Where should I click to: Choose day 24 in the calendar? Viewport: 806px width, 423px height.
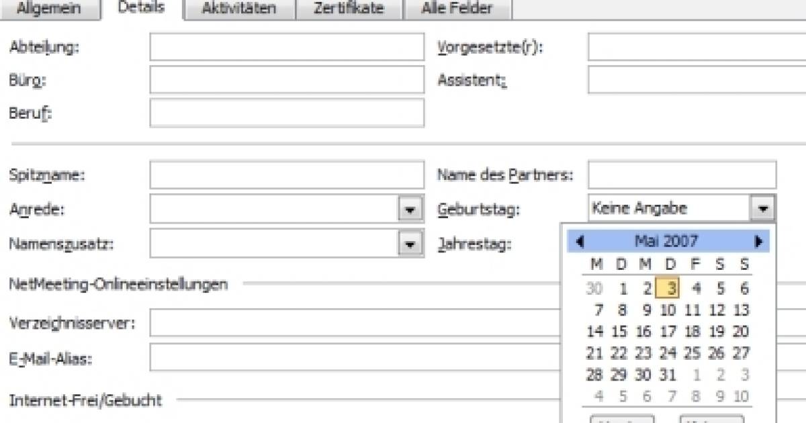[668, 353]
